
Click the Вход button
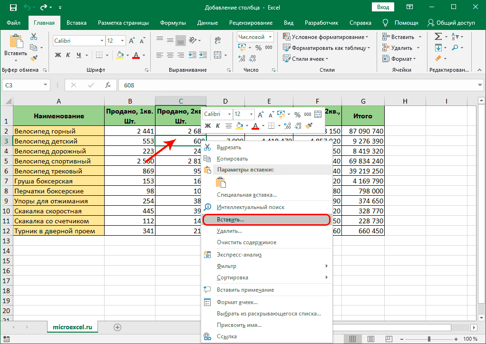(383, 7)
